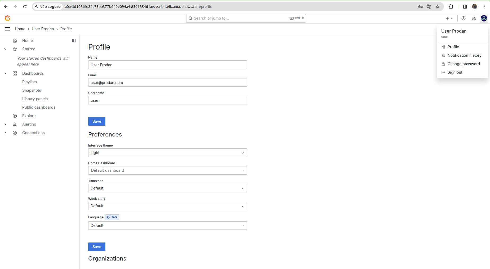Open the browser side panel icon
The width and height of the screenshot is (490, 269).
(465, 7)
